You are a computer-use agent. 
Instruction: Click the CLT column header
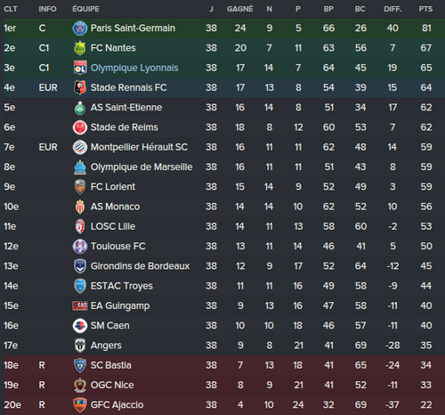tap(11, 9)
